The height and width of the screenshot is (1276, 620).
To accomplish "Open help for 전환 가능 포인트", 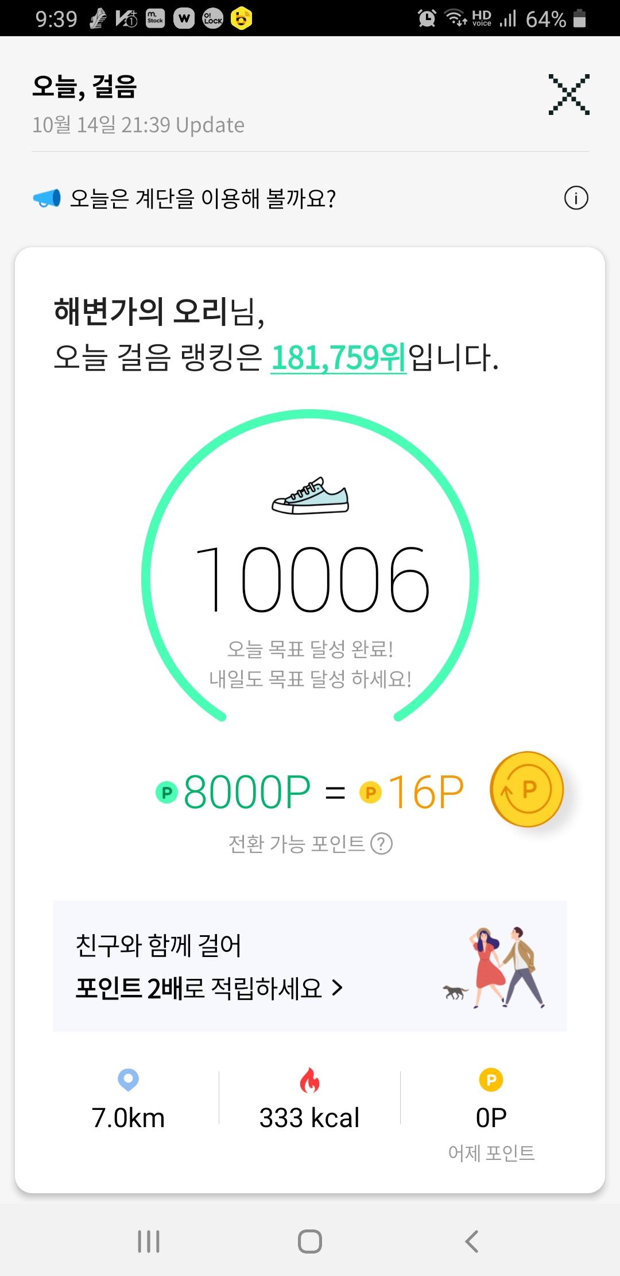I will coord(381,844).
